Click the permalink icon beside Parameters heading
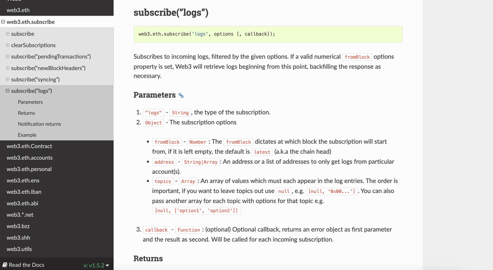 (x=181, y=95)
